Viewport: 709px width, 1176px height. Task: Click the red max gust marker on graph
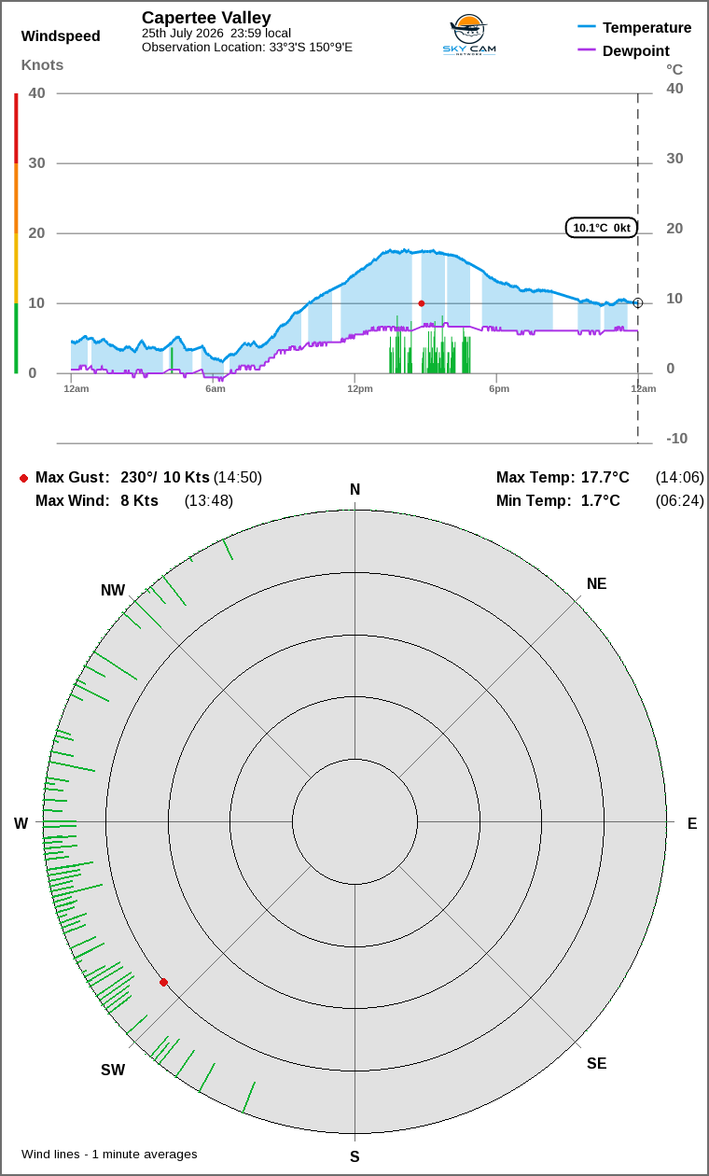[421, 303]
